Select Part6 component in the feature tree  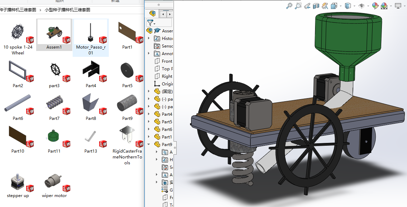coord(163,130)
